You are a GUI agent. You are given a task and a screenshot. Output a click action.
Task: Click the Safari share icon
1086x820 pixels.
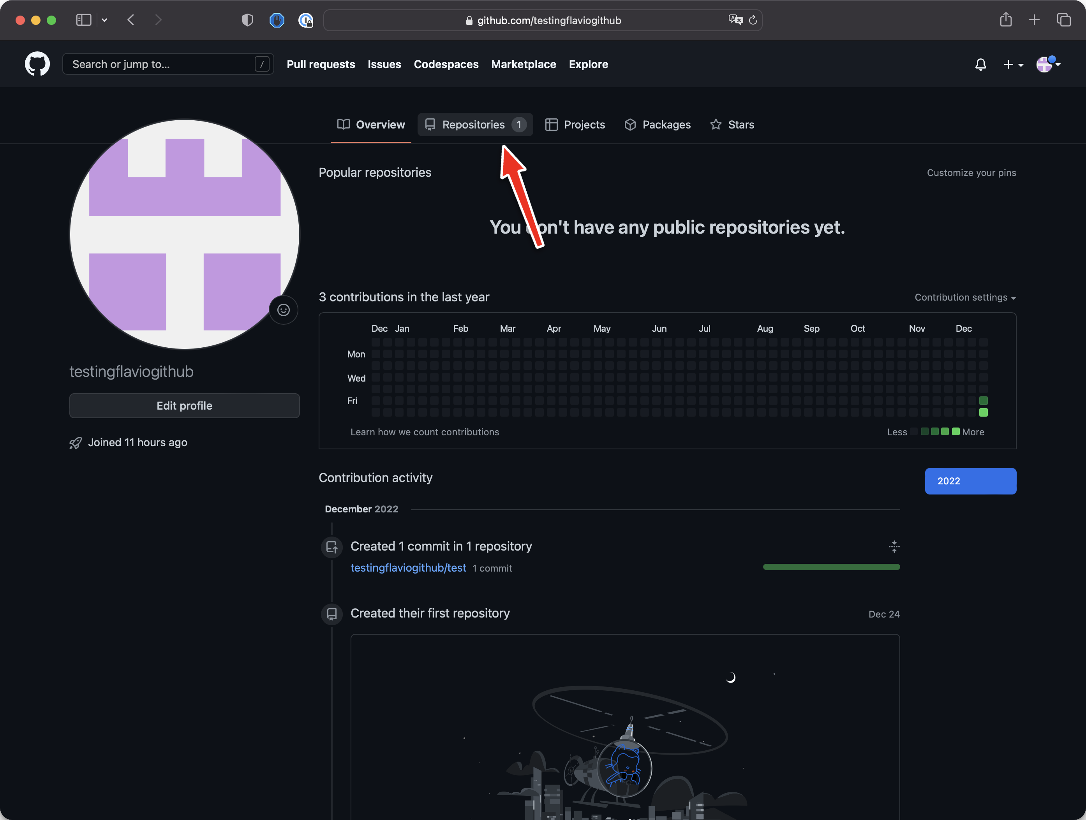pyautogui.click(x=1005, y=20)
